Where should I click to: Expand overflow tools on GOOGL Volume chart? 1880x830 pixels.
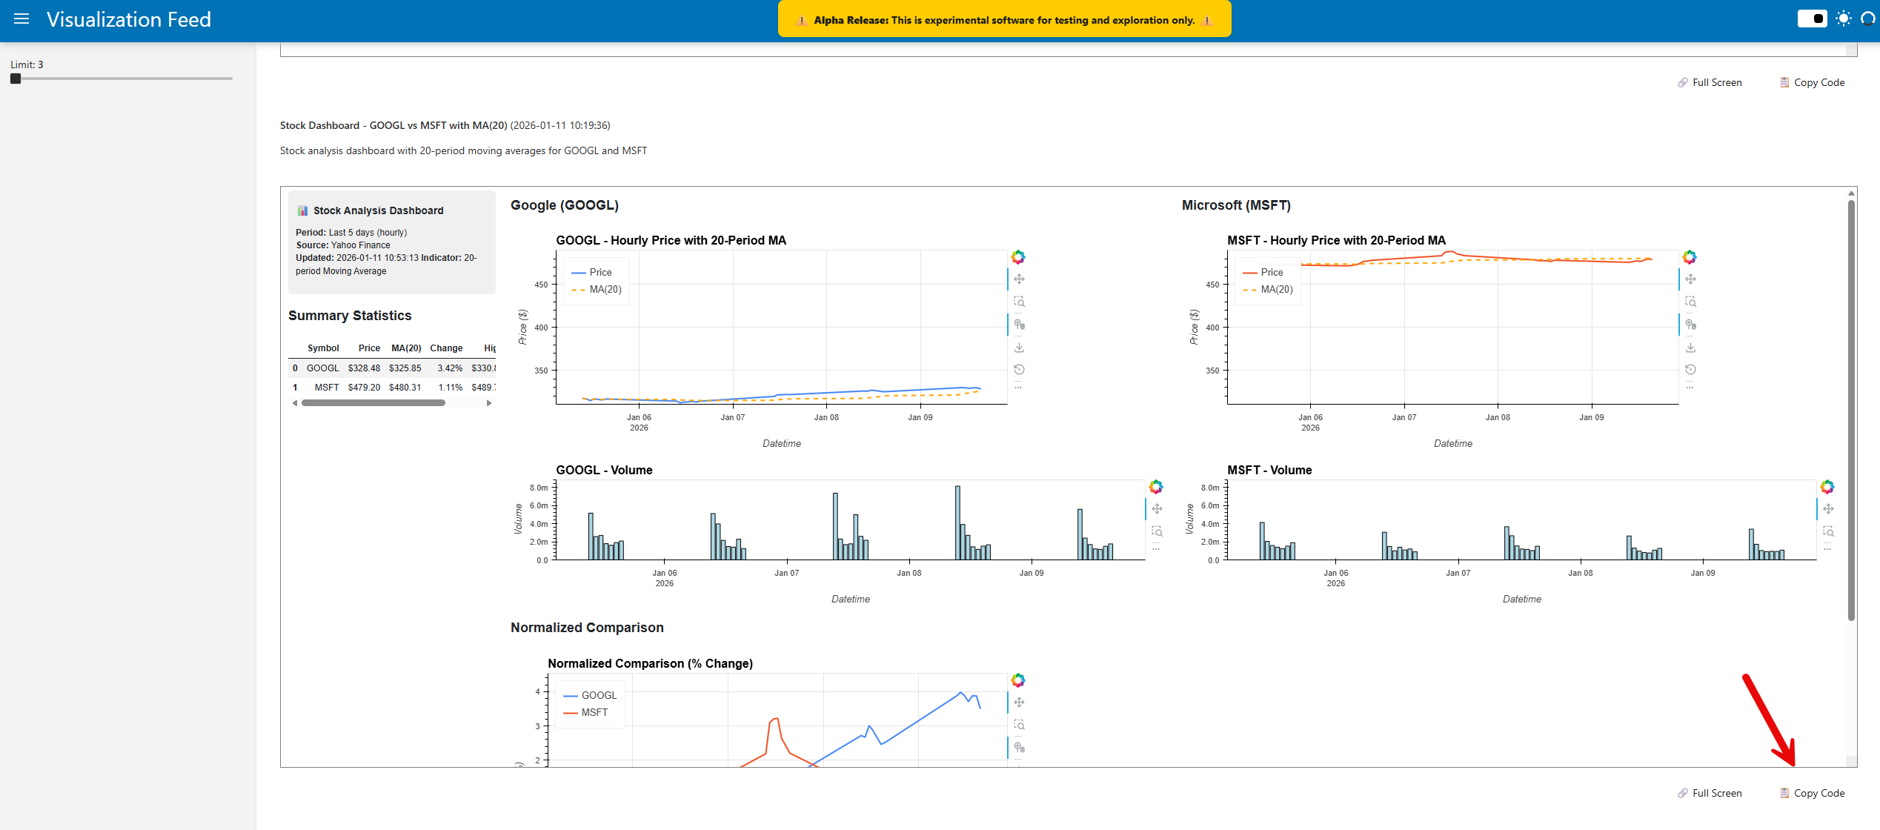point(1156,549)
